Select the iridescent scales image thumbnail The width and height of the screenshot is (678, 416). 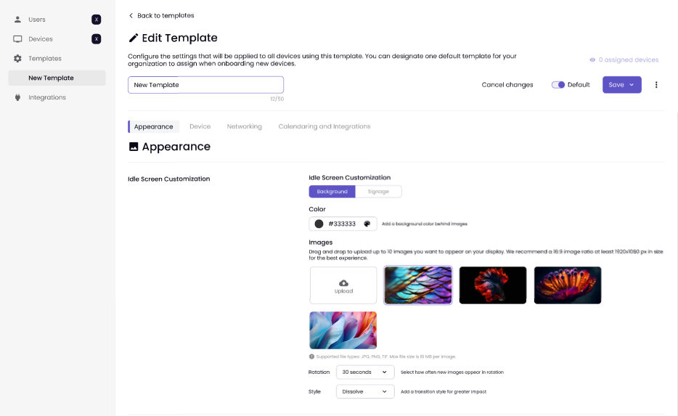point(418,285)
